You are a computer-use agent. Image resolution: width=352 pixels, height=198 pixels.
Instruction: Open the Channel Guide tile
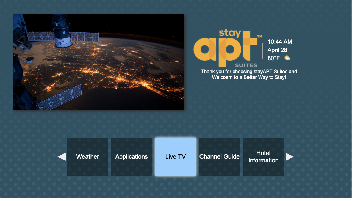coord(220,157)
